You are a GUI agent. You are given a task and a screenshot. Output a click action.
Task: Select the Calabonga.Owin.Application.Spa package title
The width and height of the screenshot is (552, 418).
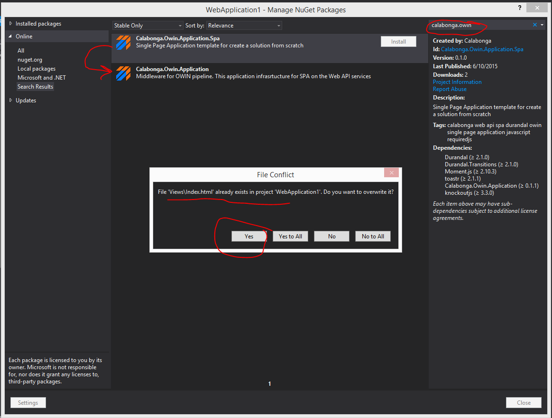[178, 38]
